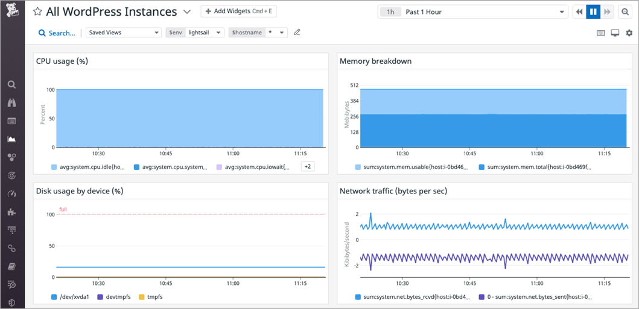The width and height of the screenshot is (639, 309).
Task: Click the Search... link
Action: click(x=57, y=33)
